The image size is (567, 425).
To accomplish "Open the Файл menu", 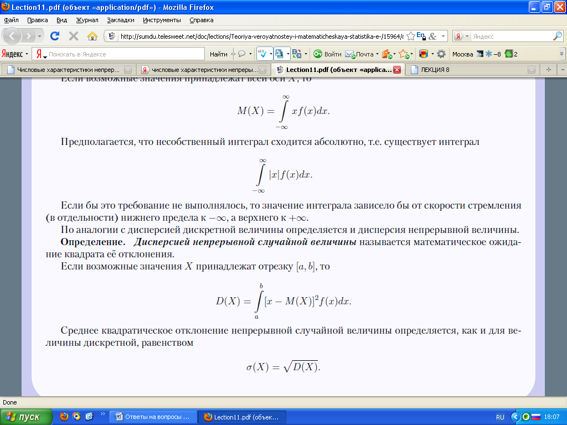I will click(11, 20).
